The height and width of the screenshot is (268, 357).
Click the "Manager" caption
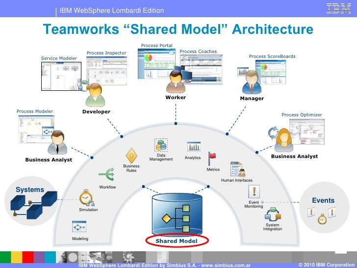coord(252,99)
